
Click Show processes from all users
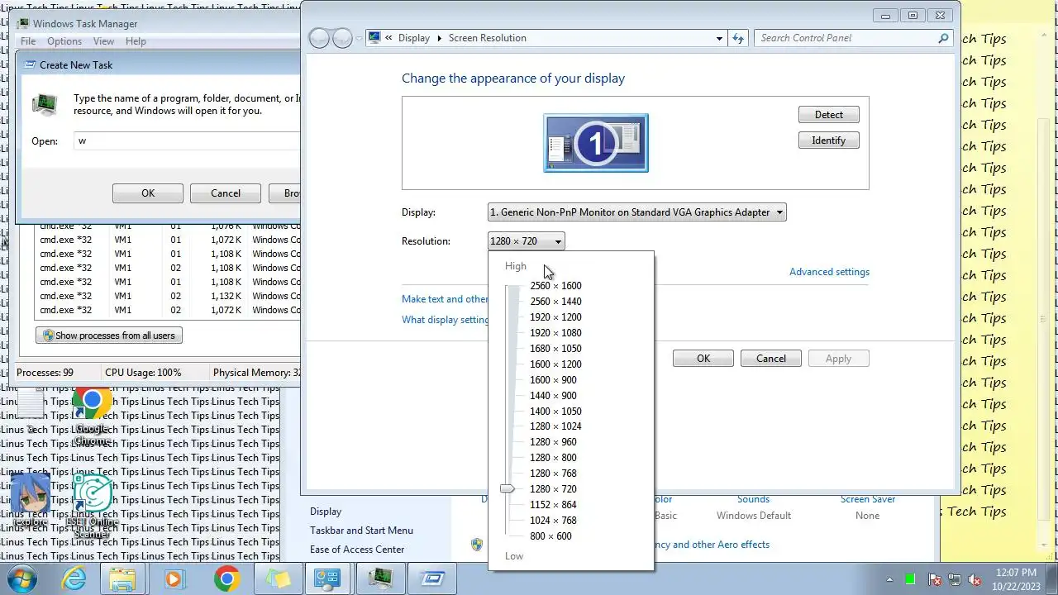tap(109, 336)
